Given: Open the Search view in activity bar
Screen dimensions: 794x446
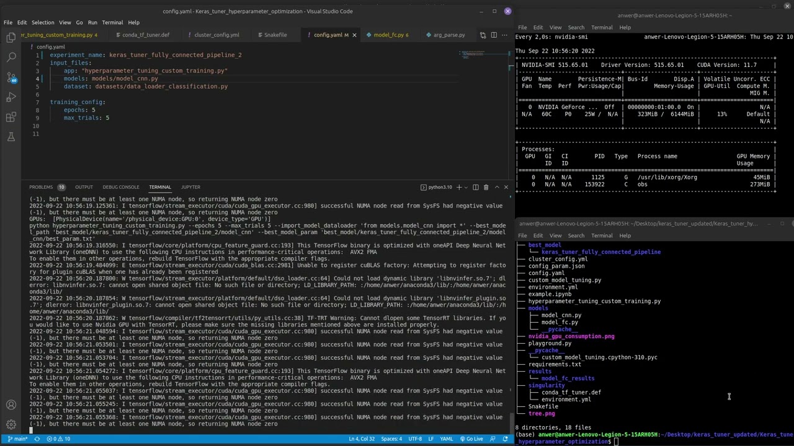Looking at the screenshot, I should click(11, 58).
